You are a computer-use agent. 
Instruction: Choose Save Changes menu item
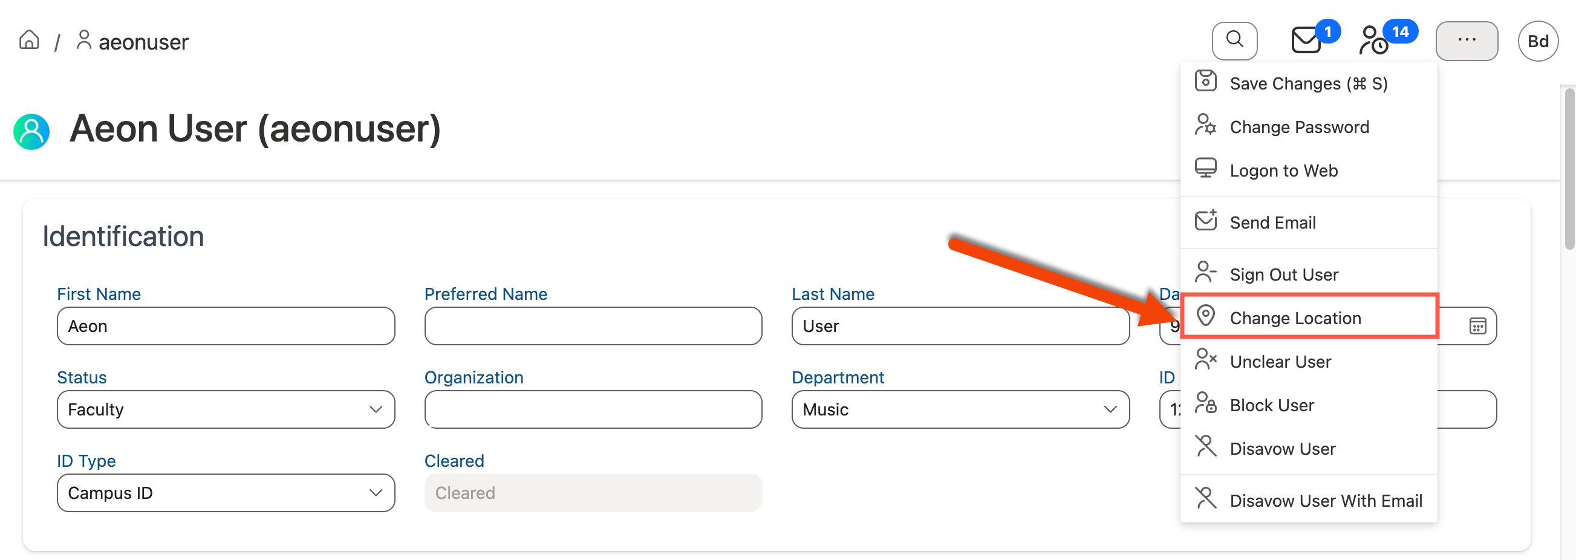tap(1307, 83)
